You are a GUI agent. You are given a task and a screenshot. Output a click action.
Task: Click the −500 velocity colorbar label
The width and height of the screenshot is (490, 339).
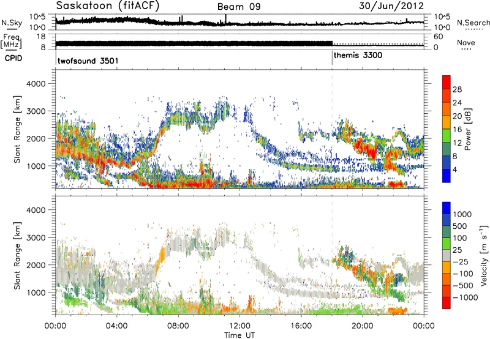coord(462,285)
